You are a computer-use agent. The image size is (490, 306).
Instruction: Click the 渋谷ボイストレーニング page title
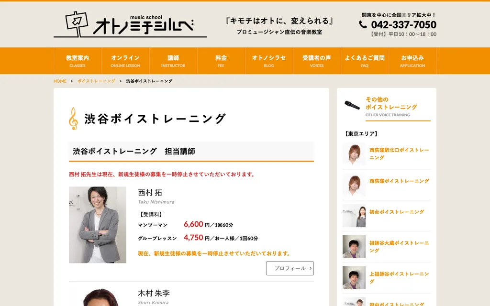(155, 119)
